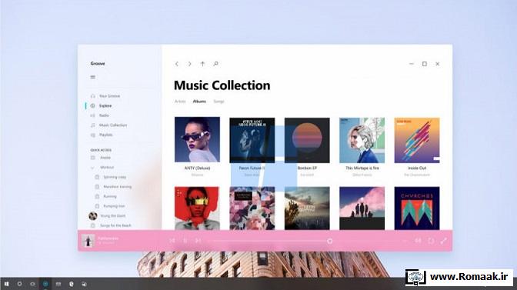The height and width of the screenshot is (290, 517).
Task: Click the forward navigation arrow
Action: tap(189, 64)
